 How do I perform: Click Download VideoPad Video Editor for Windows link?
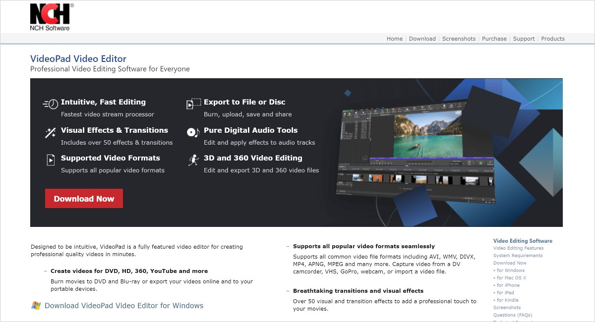pos(124,306)
